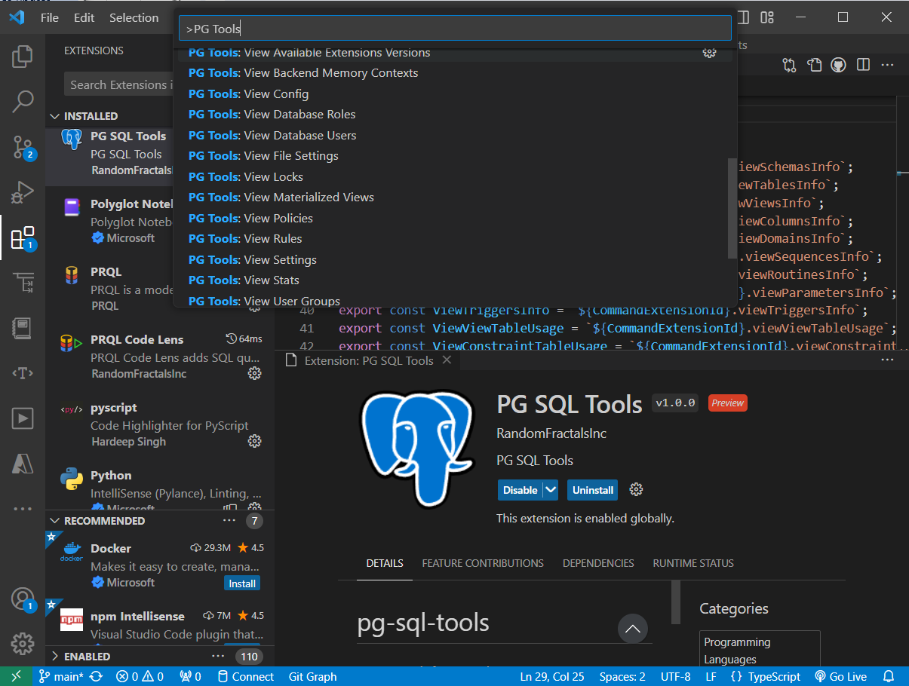Collapse the INSTALLED extensions section
The width and height of the screenshot is (909, 686).
point(54,116)
